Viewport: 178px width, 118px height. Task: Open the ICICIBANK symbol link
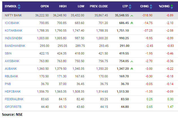pyautogui.click(x=12, y=23)
